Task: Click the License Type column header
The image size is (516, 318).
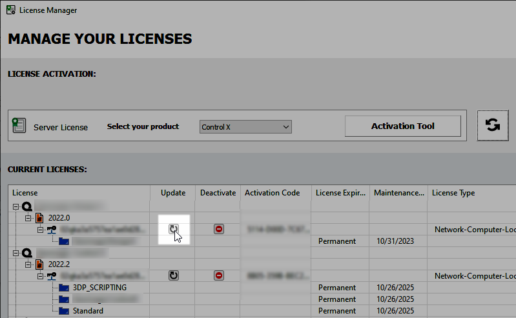Action: (x=453, y=193)
